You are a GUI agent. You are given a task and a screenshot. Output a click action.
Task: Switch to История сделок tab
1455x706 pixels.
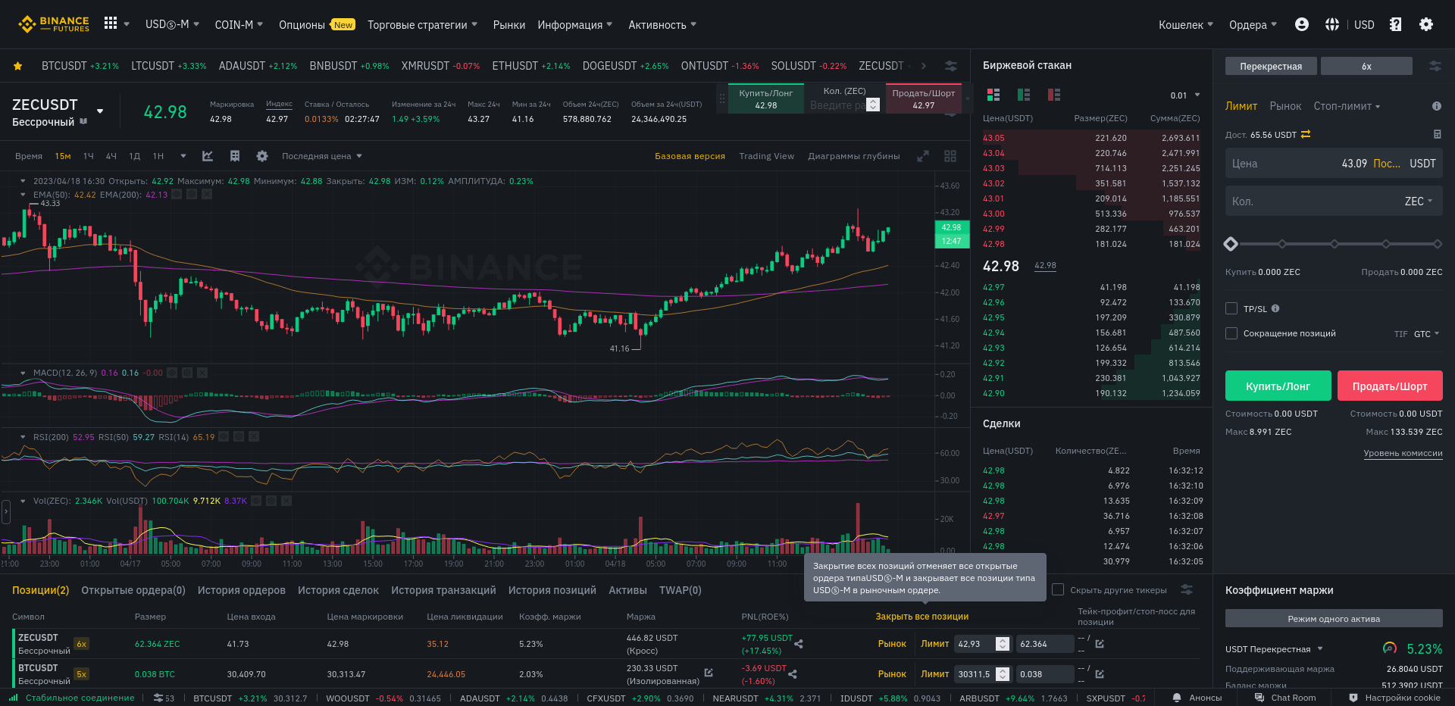click(338, 590)
